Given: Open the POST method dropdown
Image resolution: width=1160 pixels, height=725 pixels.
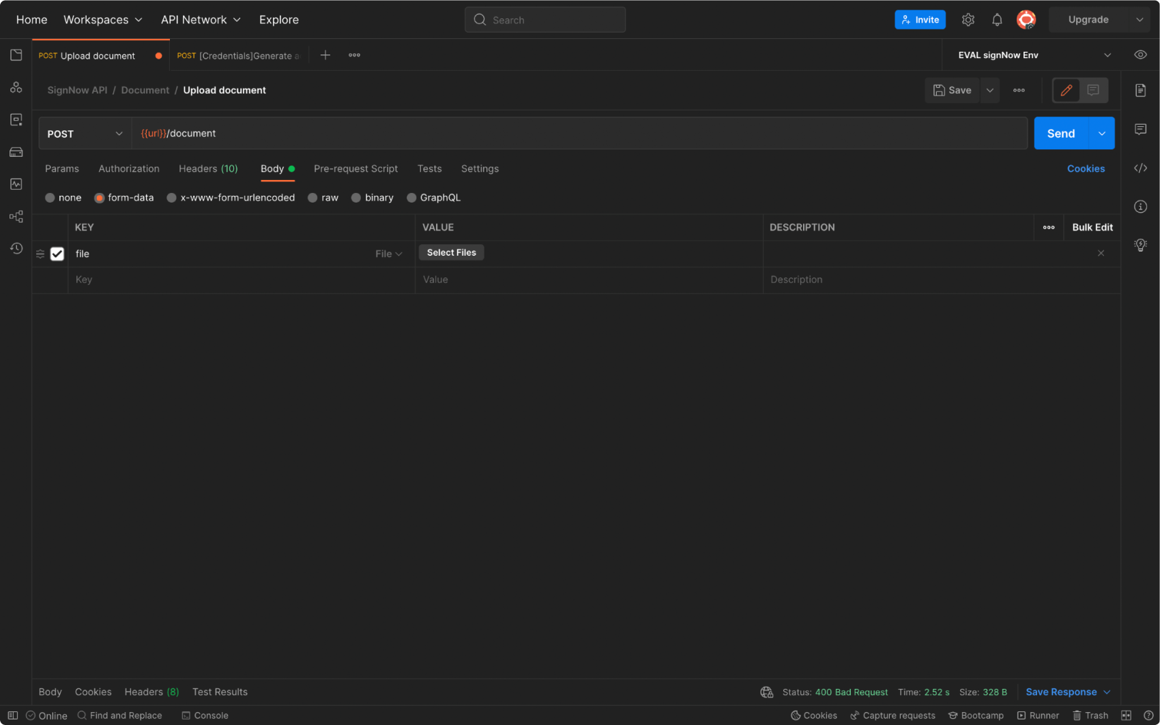Looking at the screenshot, I should point(84,133).
